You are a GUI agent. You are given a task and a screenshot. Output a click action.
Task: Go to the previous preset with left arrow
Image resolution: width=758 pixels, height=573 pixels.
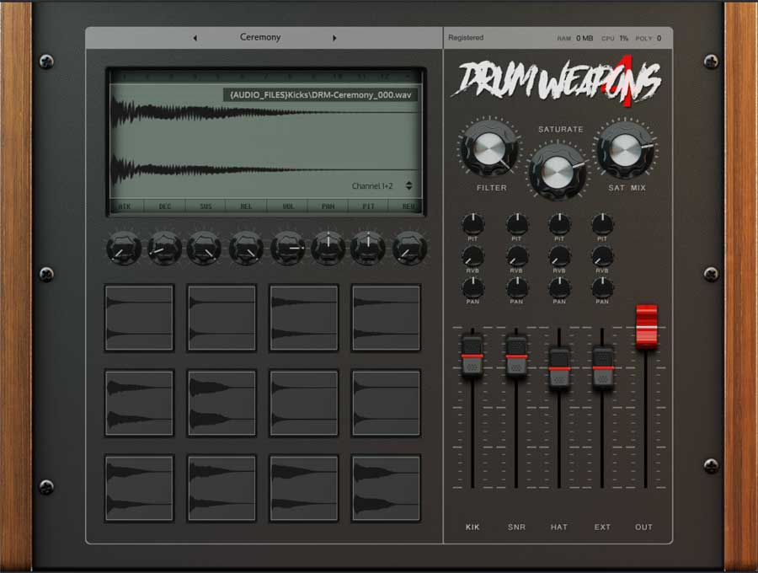coord(195,38)
